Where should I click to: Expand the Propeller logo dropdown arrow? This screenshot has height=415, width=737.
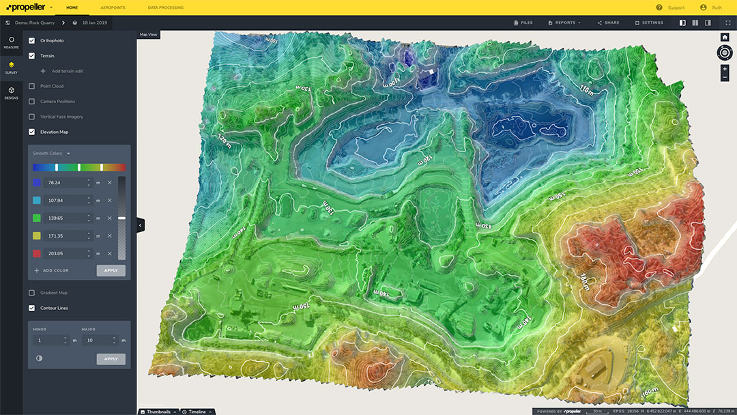click(51, 8)
